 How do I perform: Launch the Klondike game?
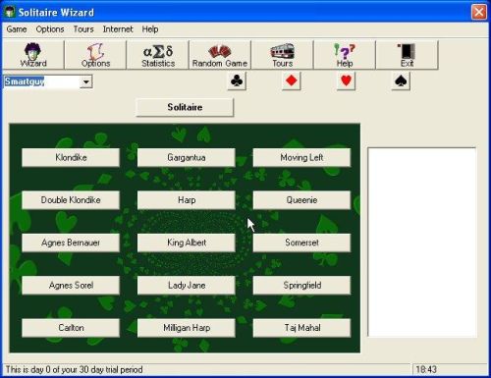pos(71,157)
